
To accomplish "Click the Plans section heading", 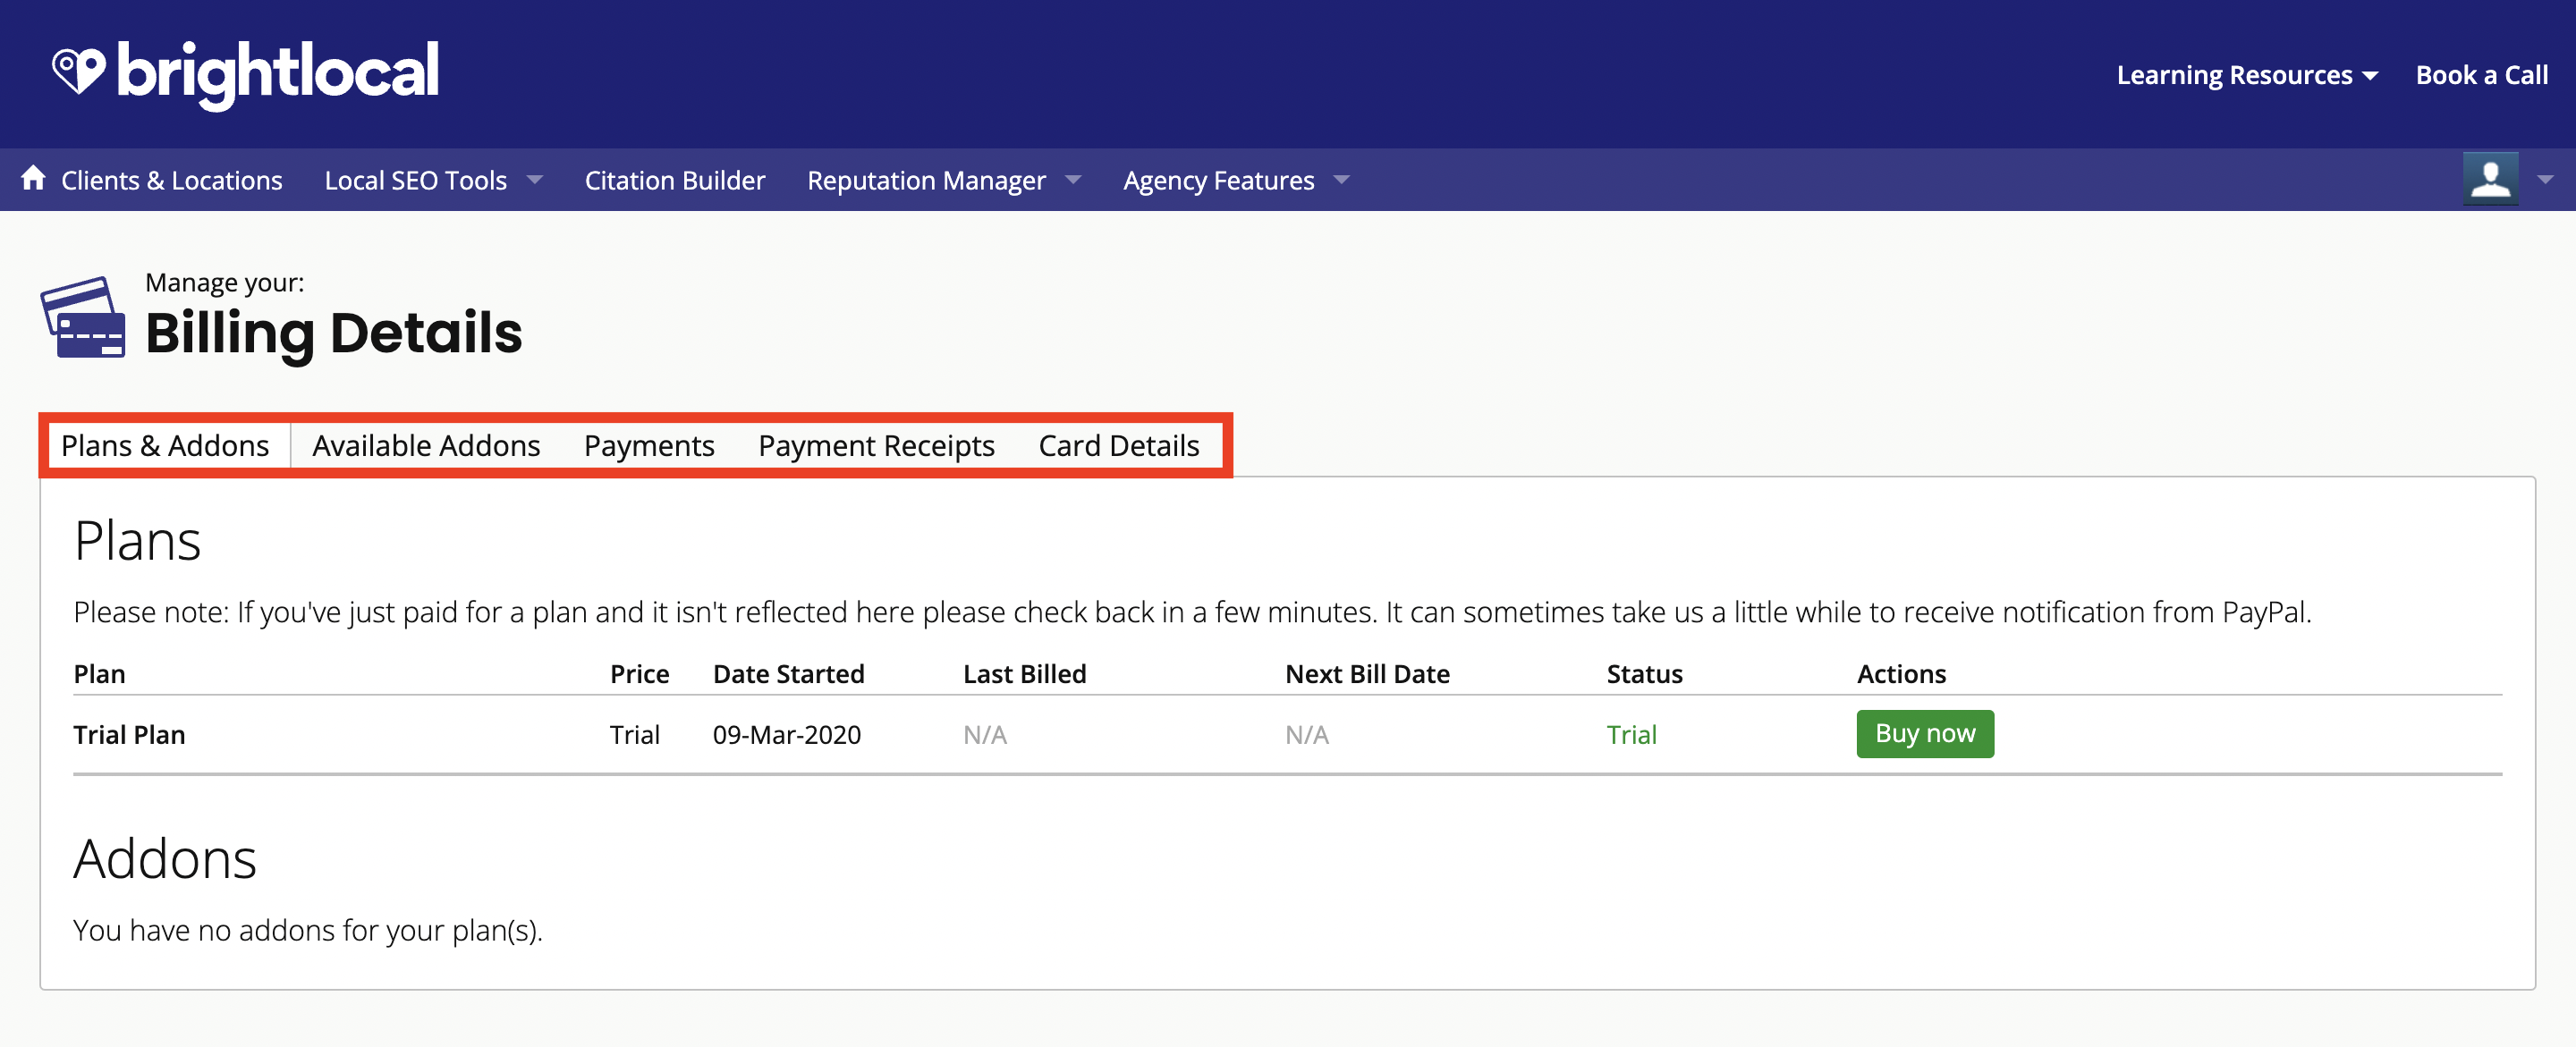I will 137,541.
